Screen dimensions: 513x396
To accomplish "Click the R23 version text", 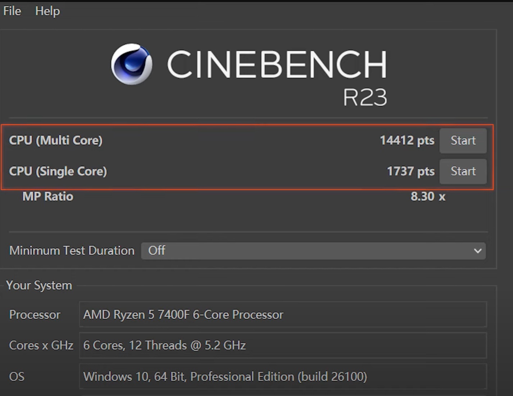I will pyautogui.click(x=365, y=97).
